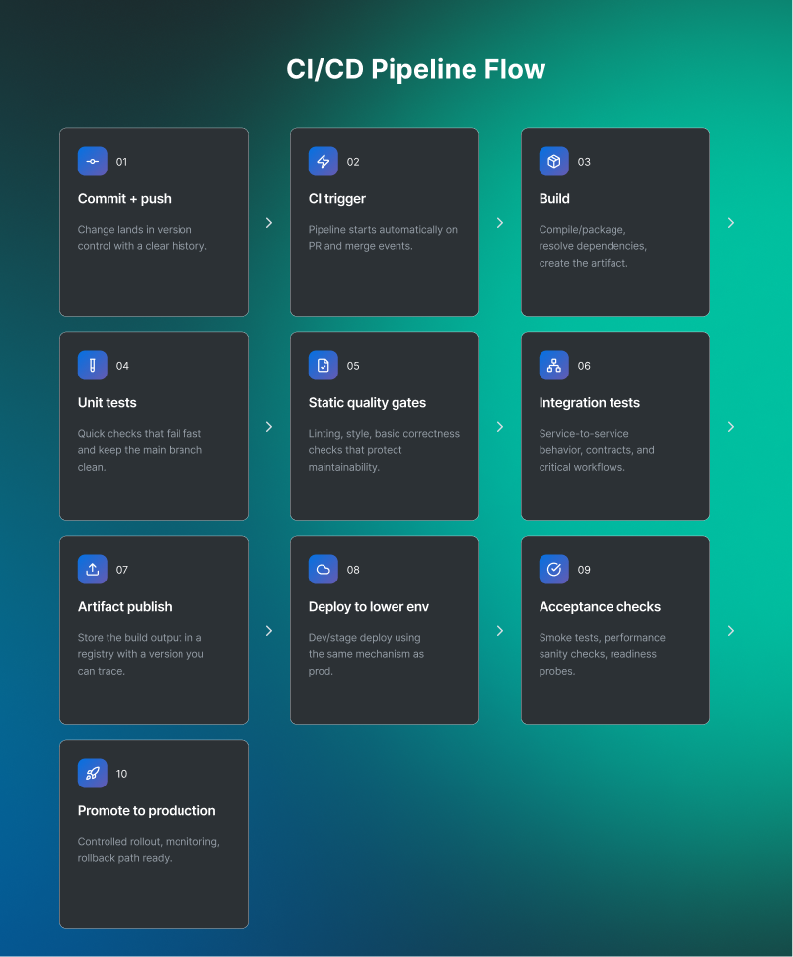
Task: Click the Build step description text
Action: 593,246
